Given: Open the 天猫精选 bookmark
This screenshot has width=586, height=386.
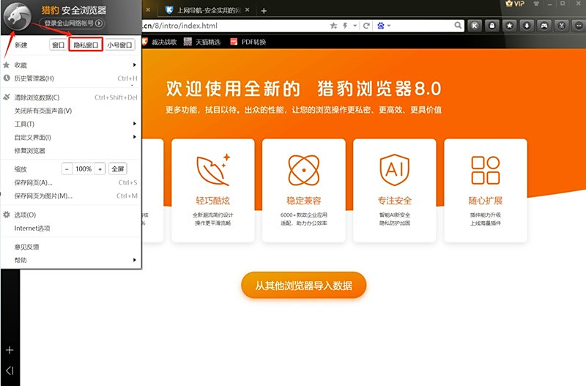Looking at the screenshot, I should 202,42.
